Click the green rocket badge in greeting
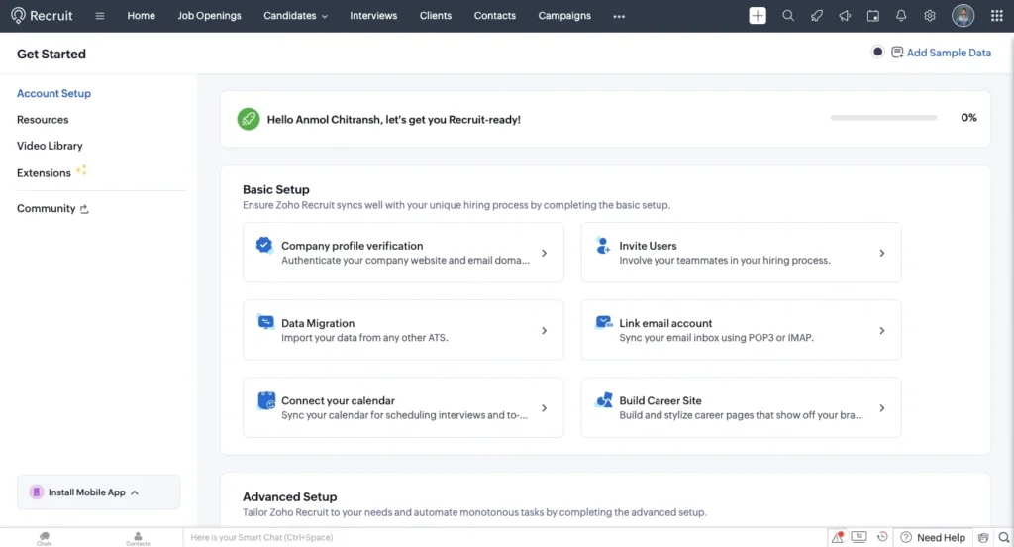The height and width of the screenshot is (547, 1014). [x=249, y=119]
